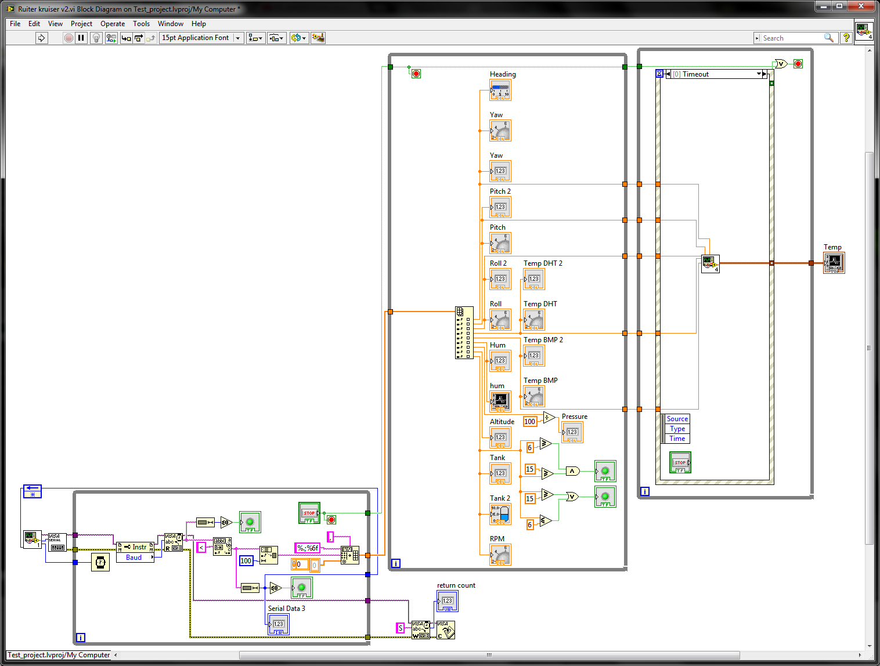Click the context help question mark
The height and width of the screenshot is (666, 880).
(846, 38)
